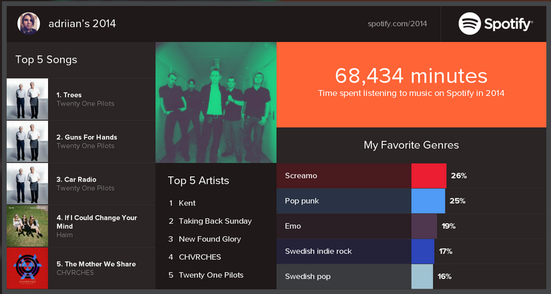
Task: Select the Guns For Hands album cover
Action: 27,141
